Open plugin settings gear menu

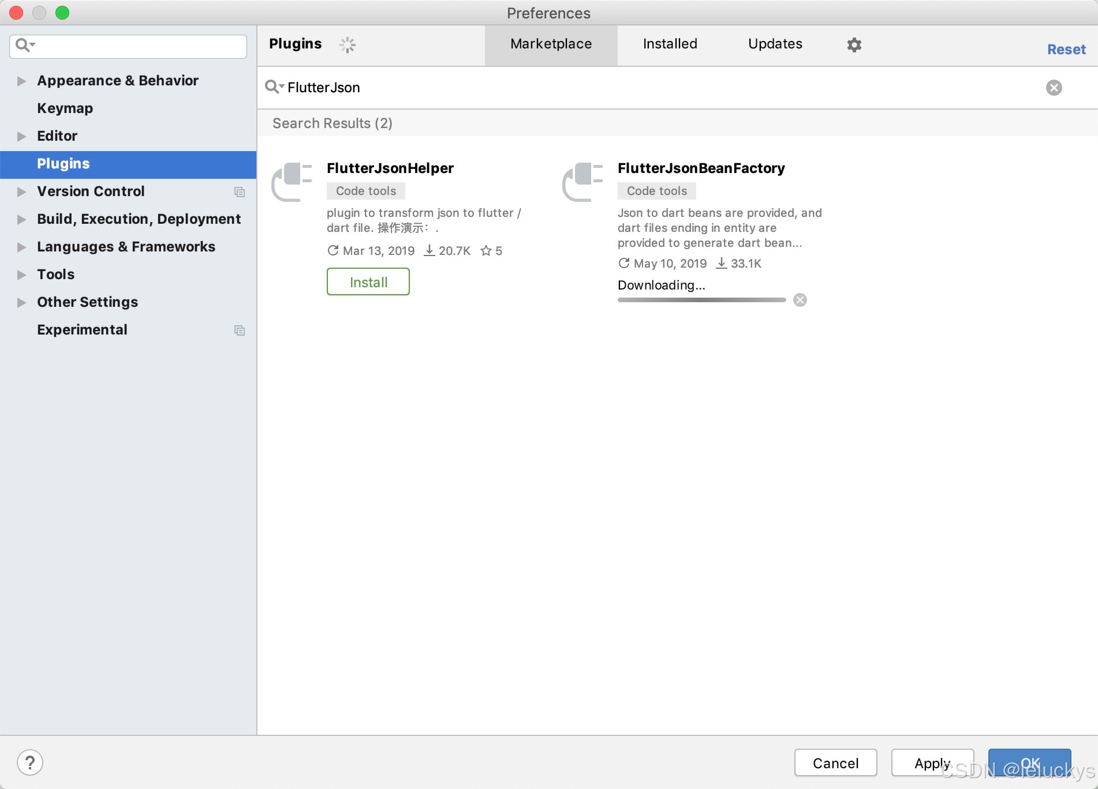click(x=854, y=44)
